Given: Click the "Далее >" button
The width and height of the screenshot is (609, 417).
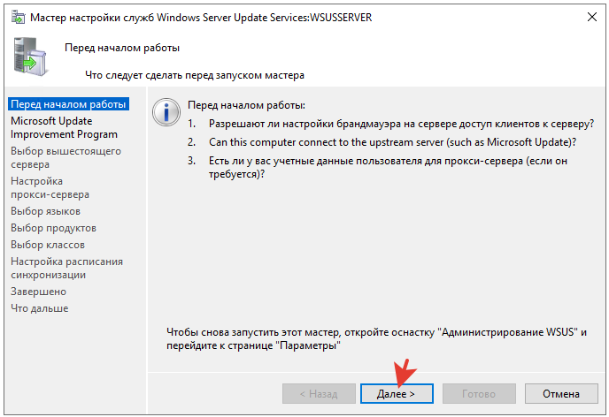Looking at the screenshot, I should click(395, 392).
